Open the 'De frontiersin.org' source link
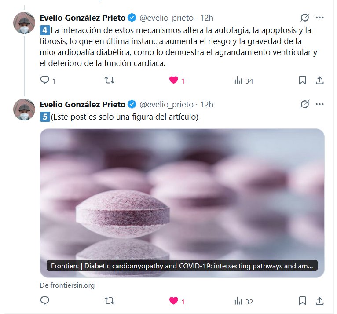The image size is (337, 314). coord(67,285)
